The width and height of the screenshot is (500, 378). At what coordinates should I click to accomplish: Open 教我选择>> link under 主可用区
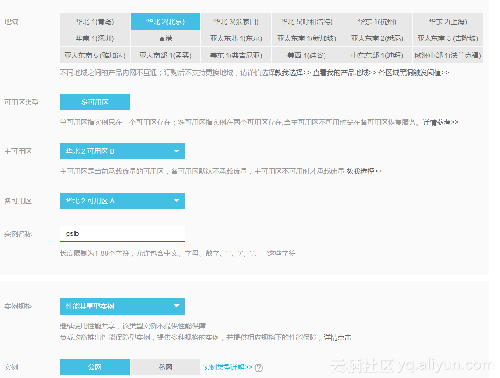point(364,171)
